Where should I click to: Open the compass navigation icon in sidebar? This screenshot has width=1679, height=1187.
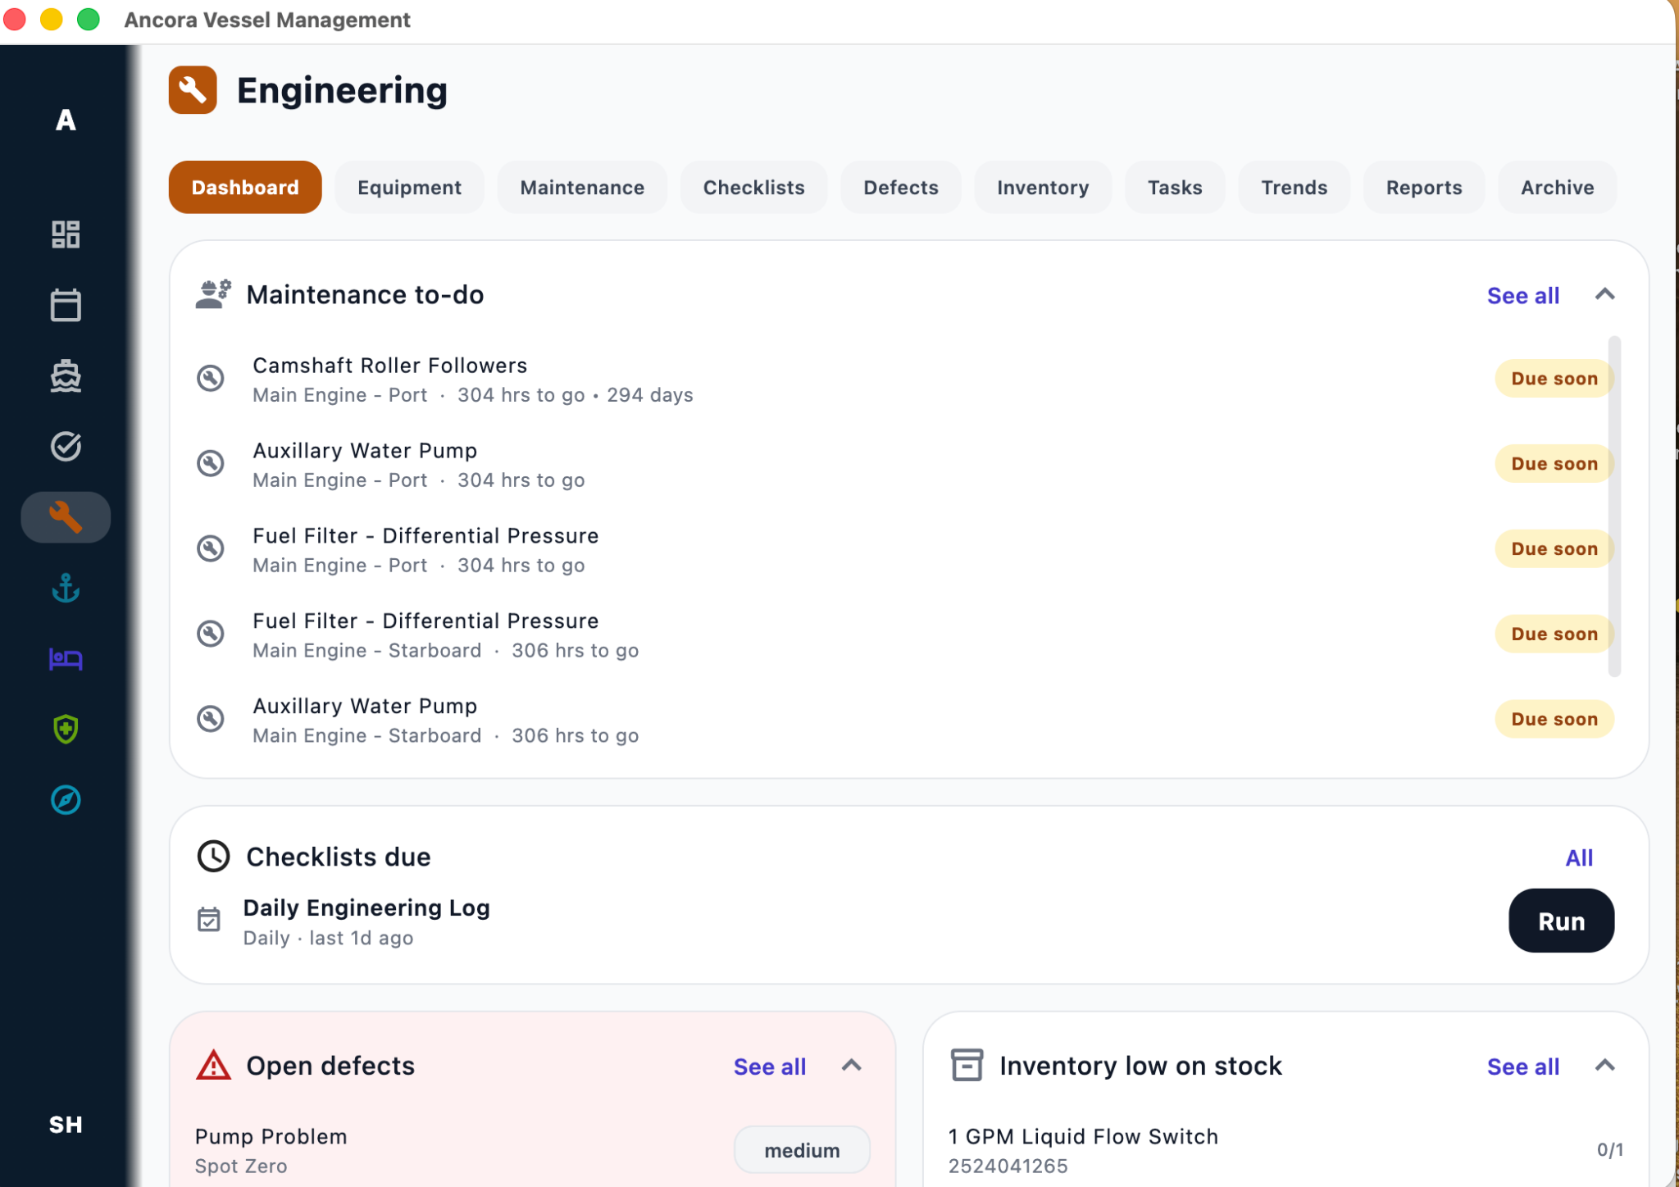point(66,800)
